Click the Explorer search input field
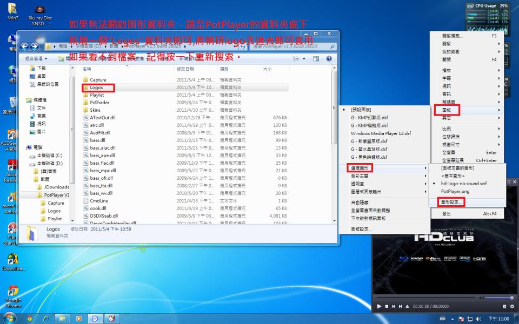The height and width of the screenshot is (324, 519). point(293,46)
